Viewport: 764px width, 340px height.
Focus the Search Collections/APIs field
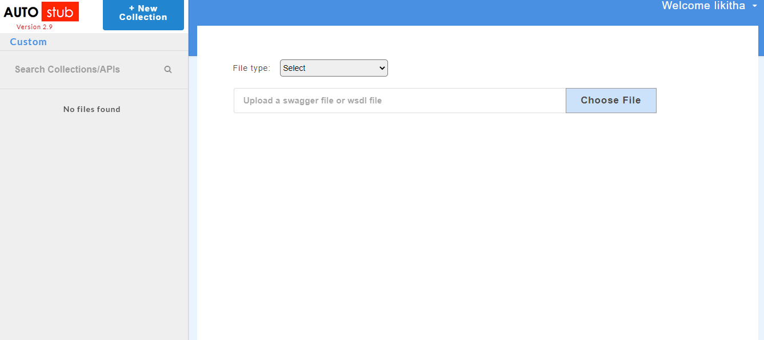[x=86, y=70]
